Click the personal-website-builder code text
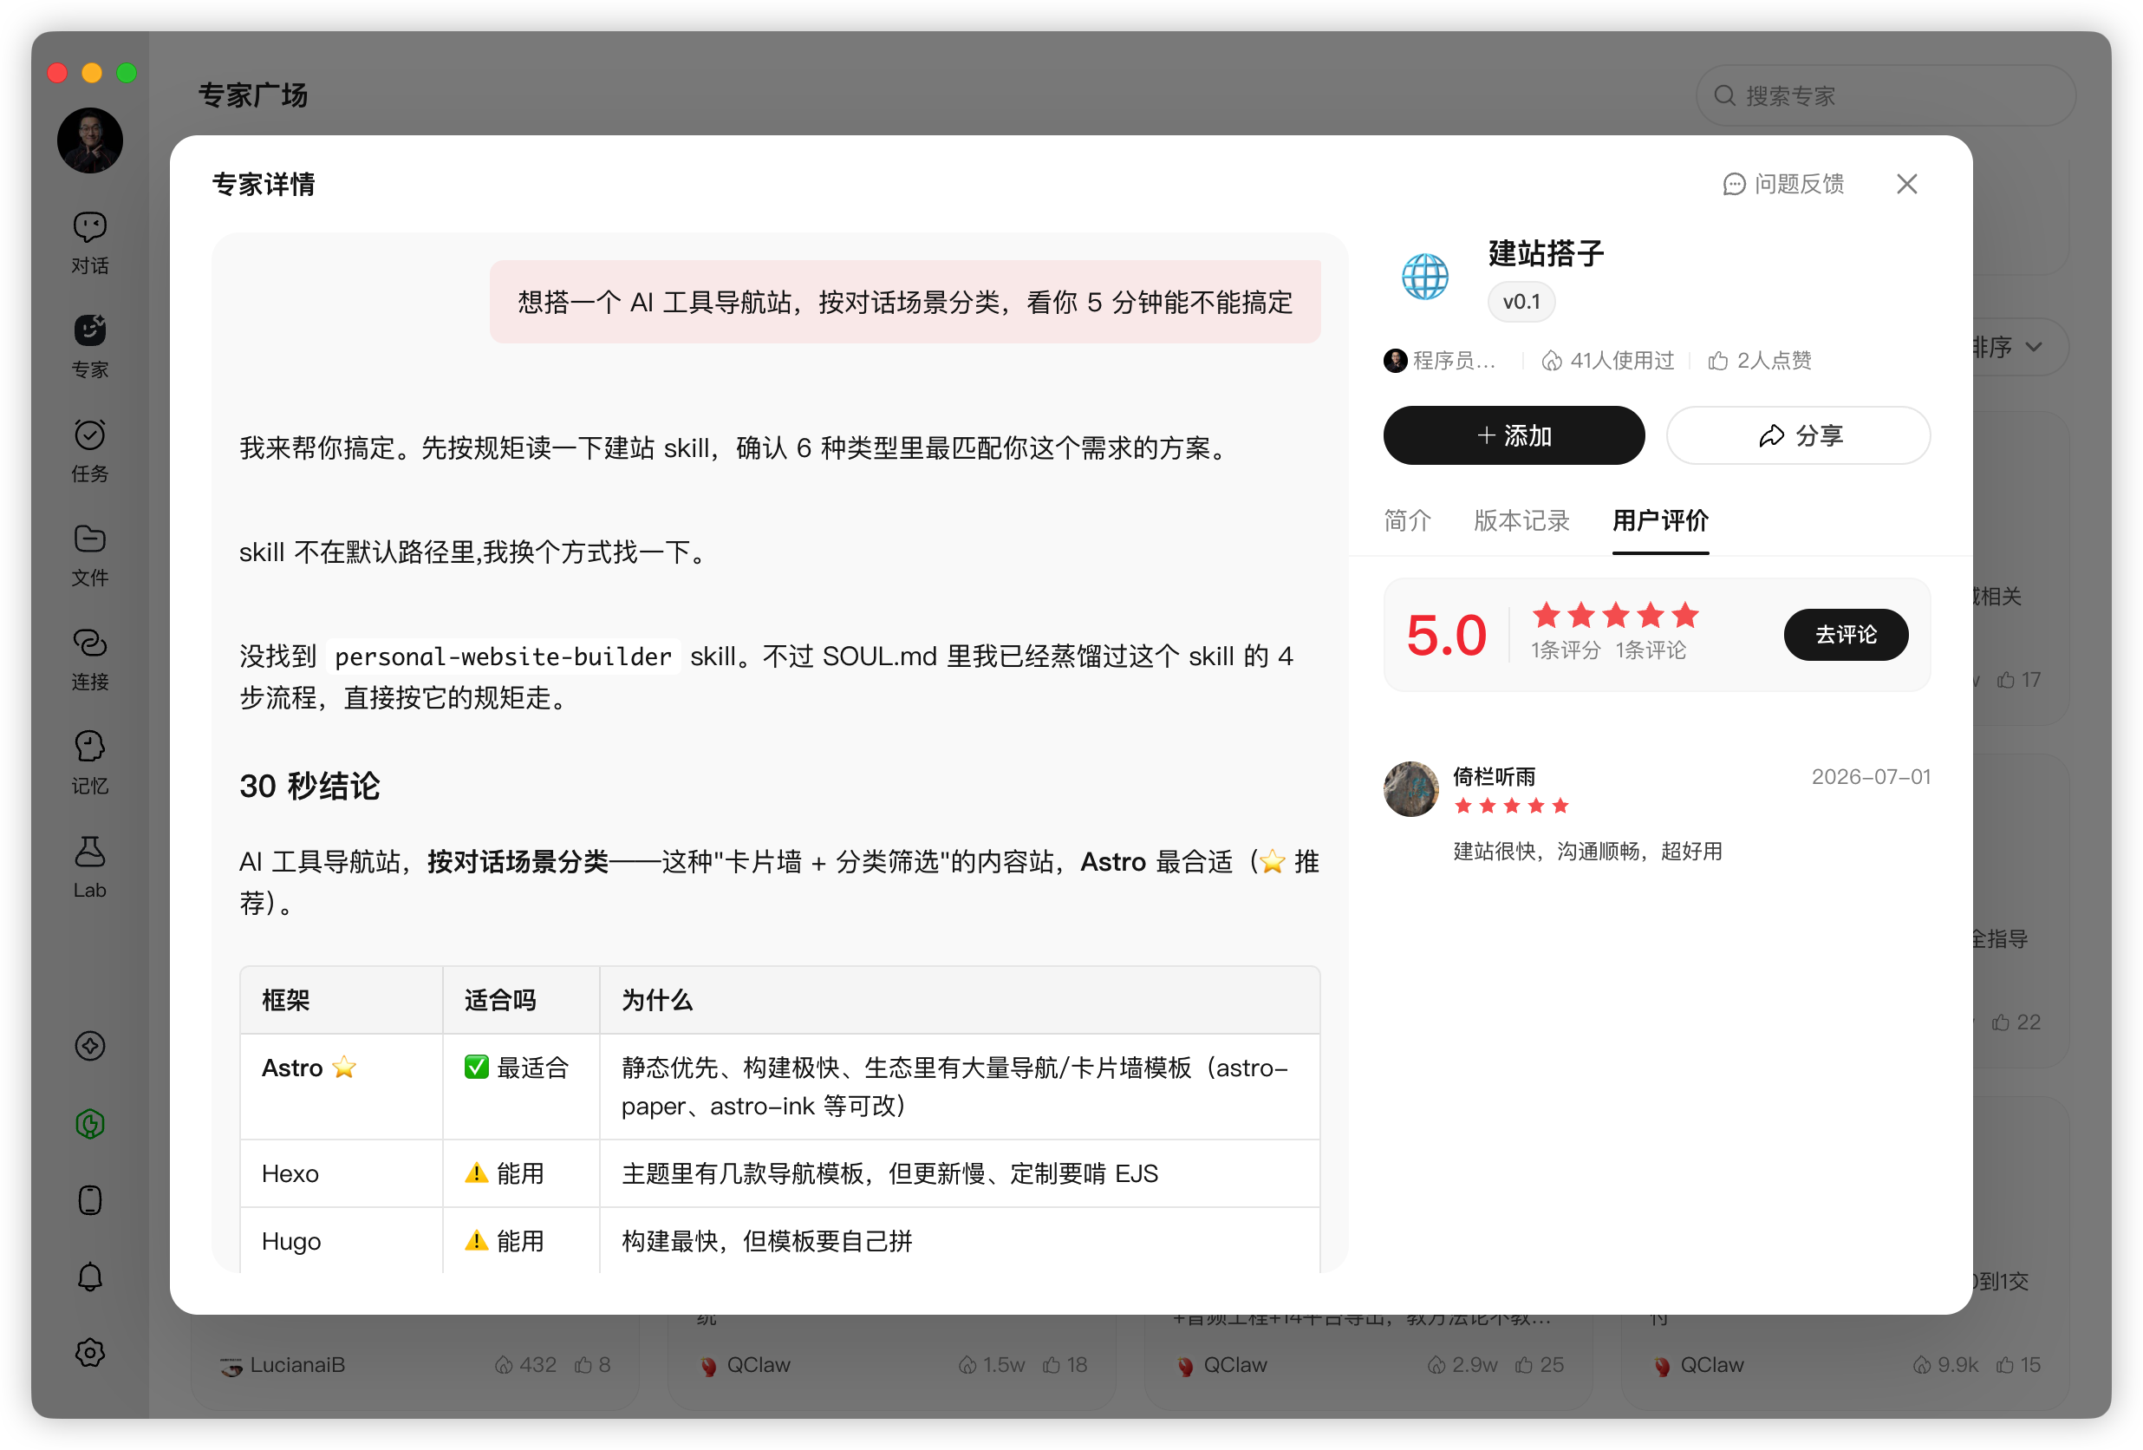Image resolution: width=2143 pixels, height=1450 pixels. (504, 656)
